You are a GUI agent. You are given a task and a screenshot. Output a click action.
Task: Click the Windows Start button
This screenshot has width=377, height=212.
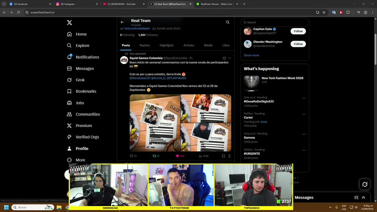[x=6, y=207]
